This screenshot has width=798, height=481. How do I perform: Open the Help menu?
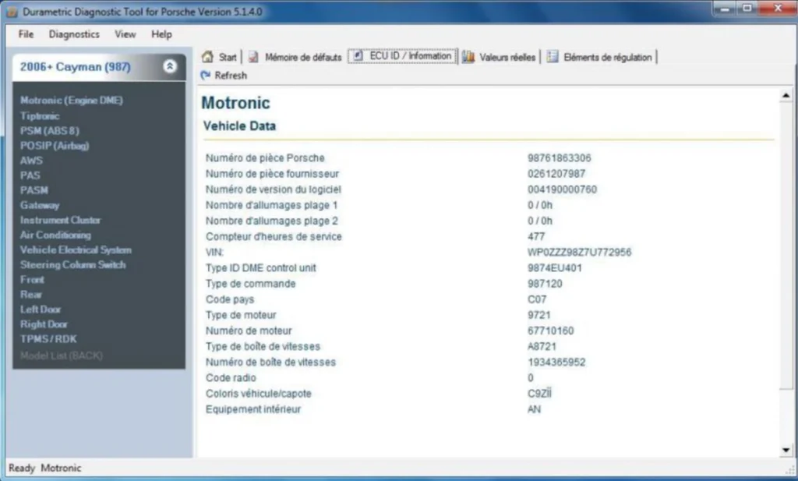(161, 34)
